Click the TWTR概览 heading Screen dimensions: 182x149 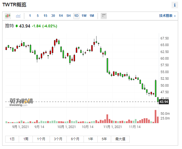coord(14,5)
